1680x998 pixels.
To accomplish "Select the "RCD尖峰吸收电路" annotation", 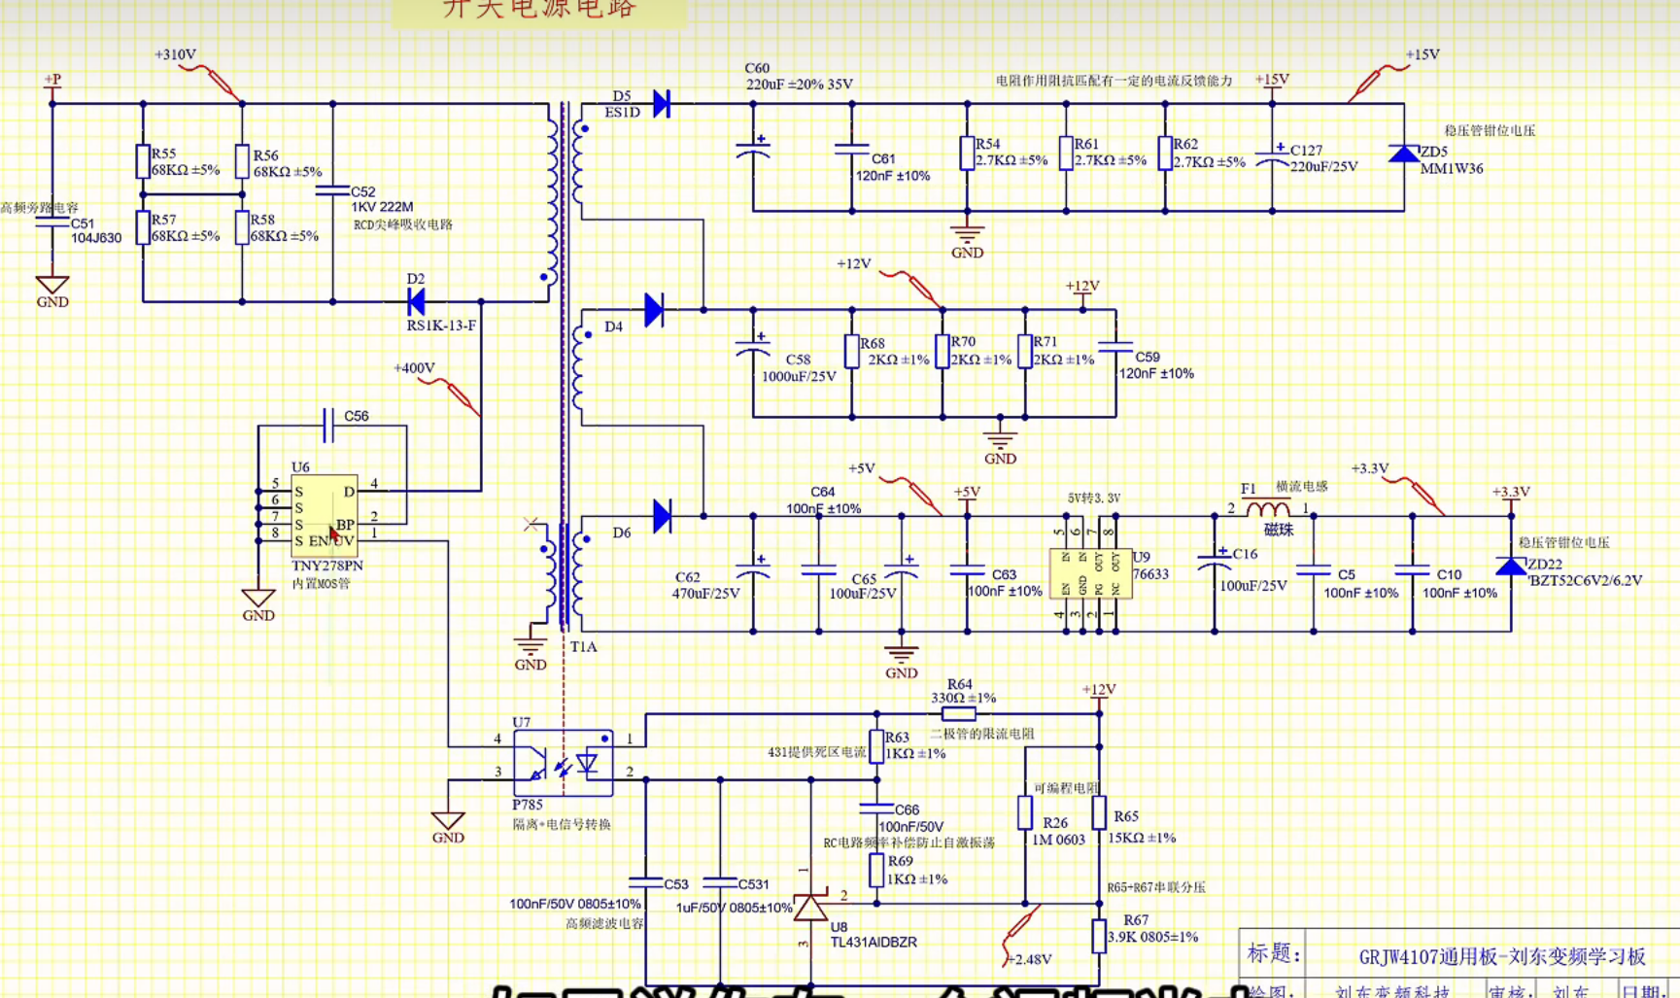I will coord(402,224).
